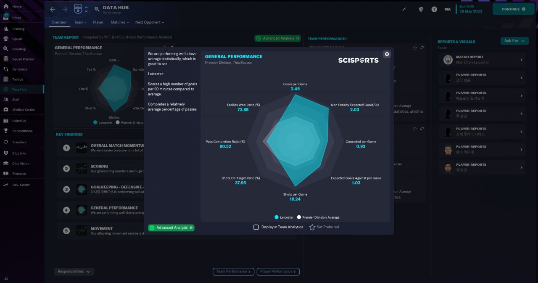This screenshot has width=538, height=283.
Task: Open the Player Reports entry for 호세 후안 마시아스
Action: tap(482, 132)
